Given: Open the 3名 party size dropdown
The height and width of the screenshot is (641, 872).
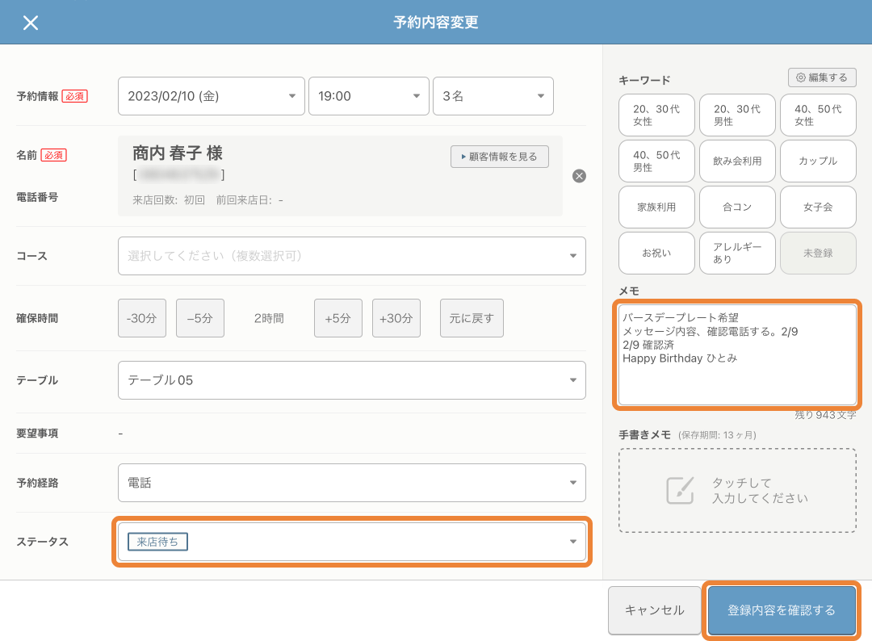Looking at the screenshot, I should tap(493, 96).
